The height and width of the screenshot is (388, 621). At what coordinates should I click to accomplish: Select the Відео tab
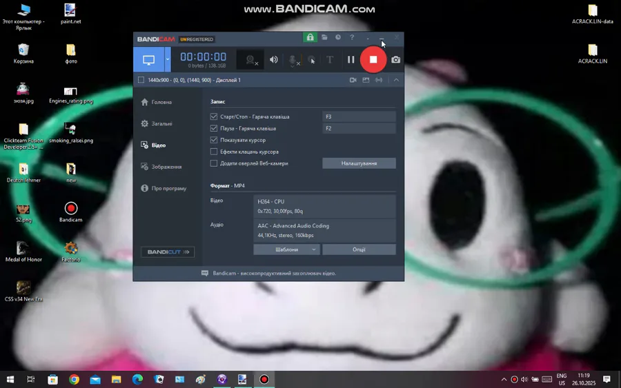153,145
